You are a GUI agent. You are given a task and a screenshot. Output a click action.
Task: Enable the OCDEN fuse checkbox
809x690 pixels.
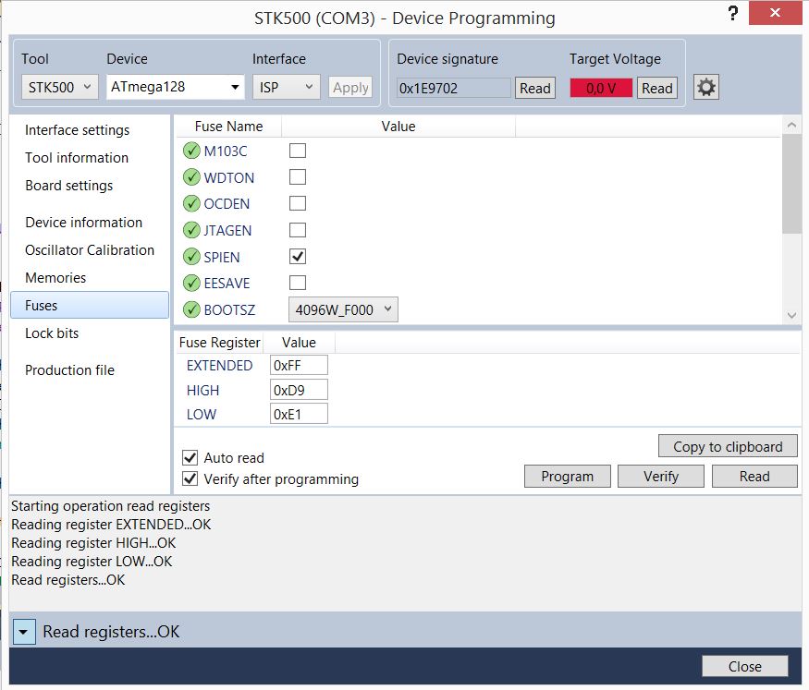coord(297,203)
